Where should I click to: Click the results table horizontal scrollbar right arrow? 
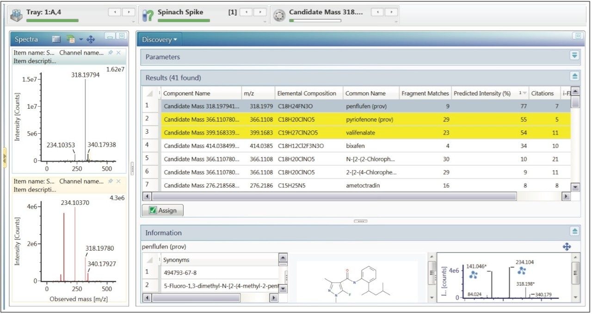point(566,197)
